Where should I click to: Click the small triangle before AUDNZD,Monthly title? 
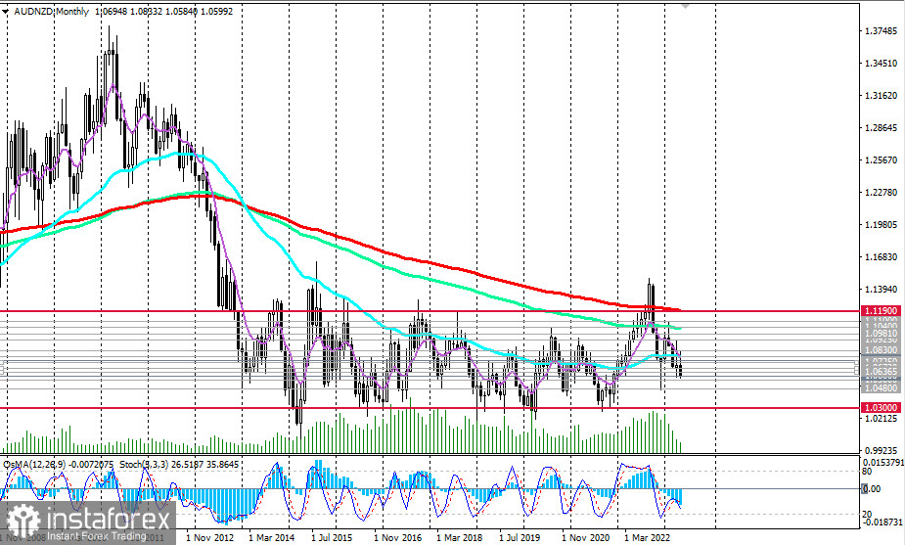click(7, 8)
